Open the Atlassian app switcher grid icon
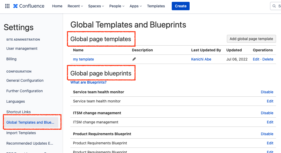 (x=7, y=6)
